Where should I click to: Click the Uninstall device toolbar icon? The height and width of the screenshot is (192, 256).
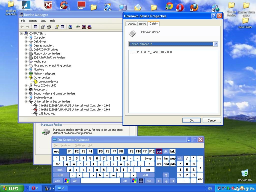pos(84,27)
